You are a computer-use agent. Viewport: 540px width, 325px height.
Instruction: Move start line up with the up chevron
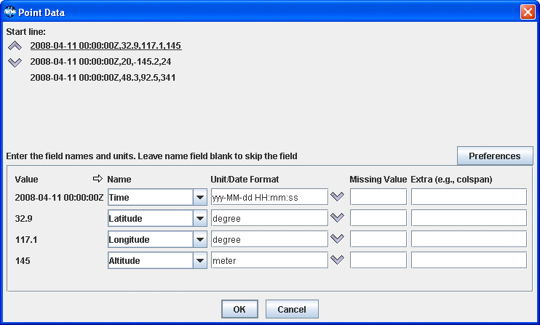point(15,46)
